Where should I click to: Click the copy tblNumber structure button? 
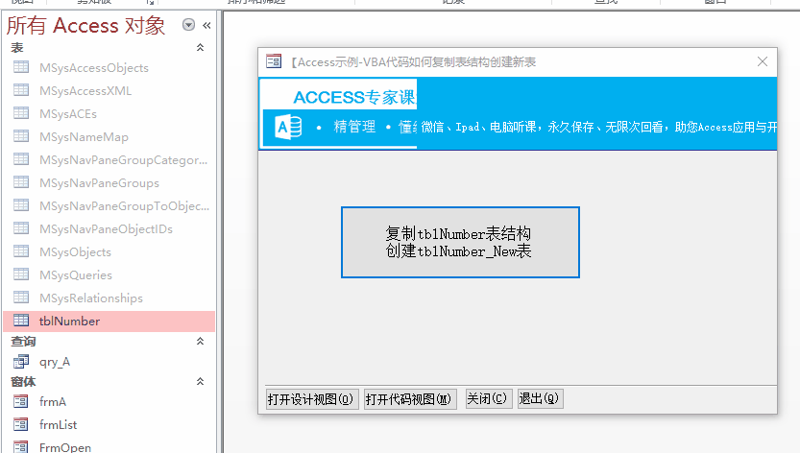click(460, 242)
